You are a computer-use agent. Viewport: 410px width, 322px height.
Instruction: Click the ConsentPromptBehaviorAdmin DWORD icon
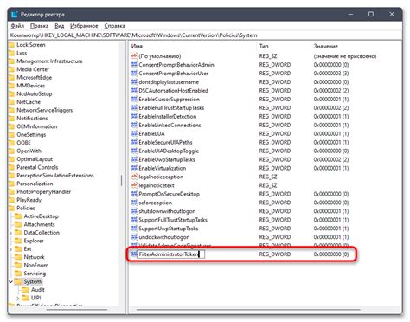(x=134, y=65)
